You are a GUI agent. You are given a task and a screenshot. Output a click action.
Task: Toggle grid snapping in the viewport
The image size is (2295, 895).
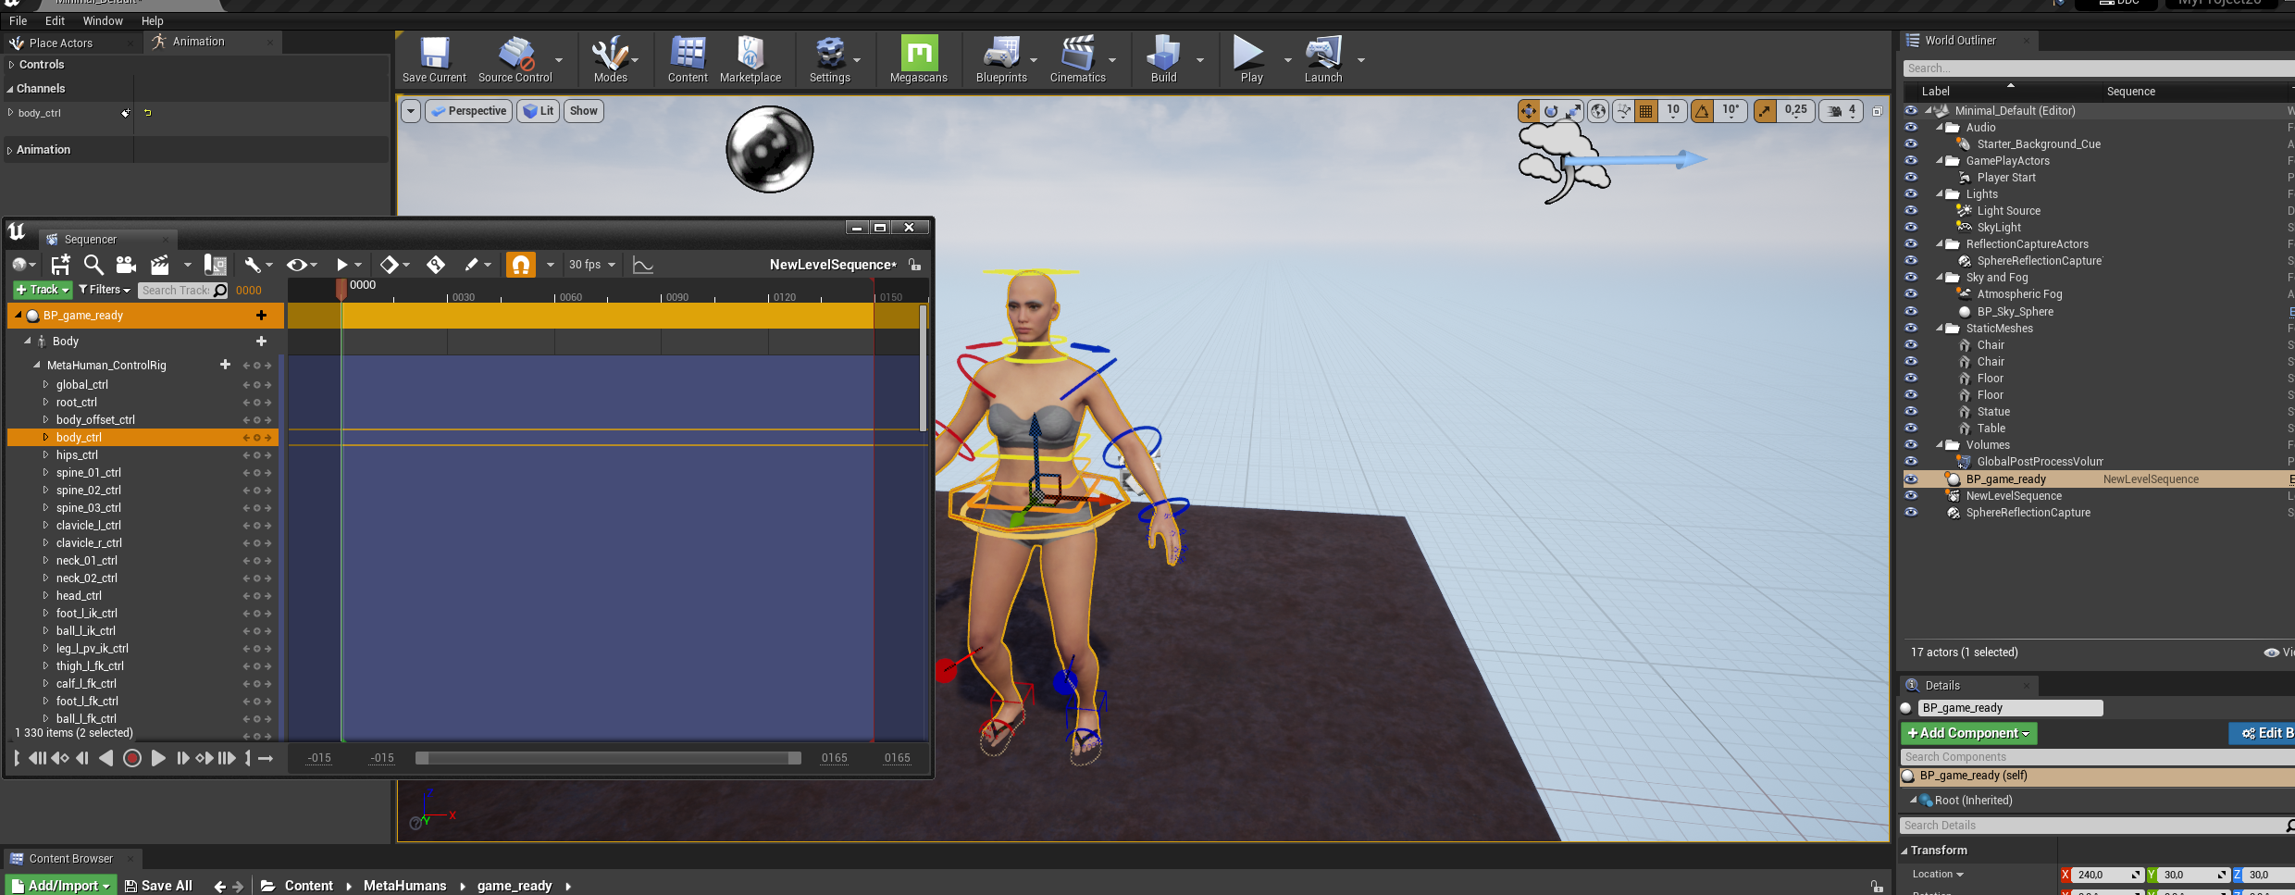point(1645,111)
